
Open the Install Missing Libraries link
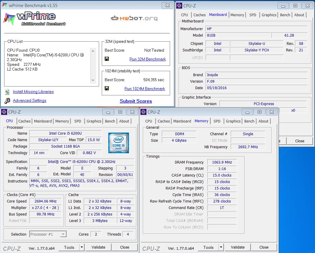(x=33, y=92)
